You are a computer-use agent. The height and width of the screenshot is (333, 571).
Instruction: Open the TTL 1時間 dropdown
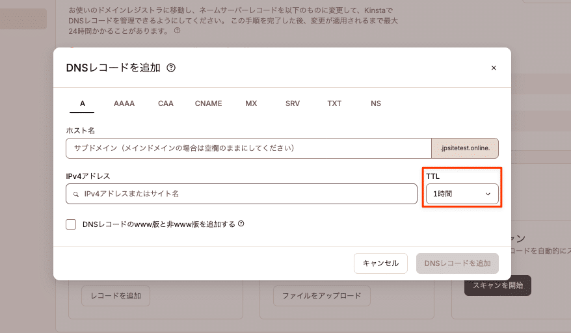click(462, 194)
